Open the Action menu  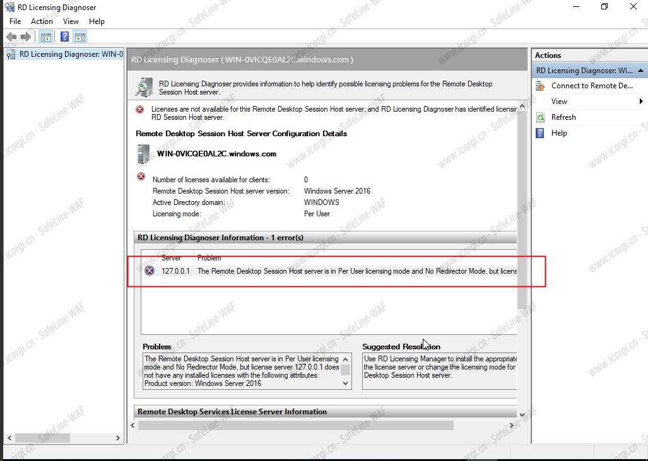(42, 21)
